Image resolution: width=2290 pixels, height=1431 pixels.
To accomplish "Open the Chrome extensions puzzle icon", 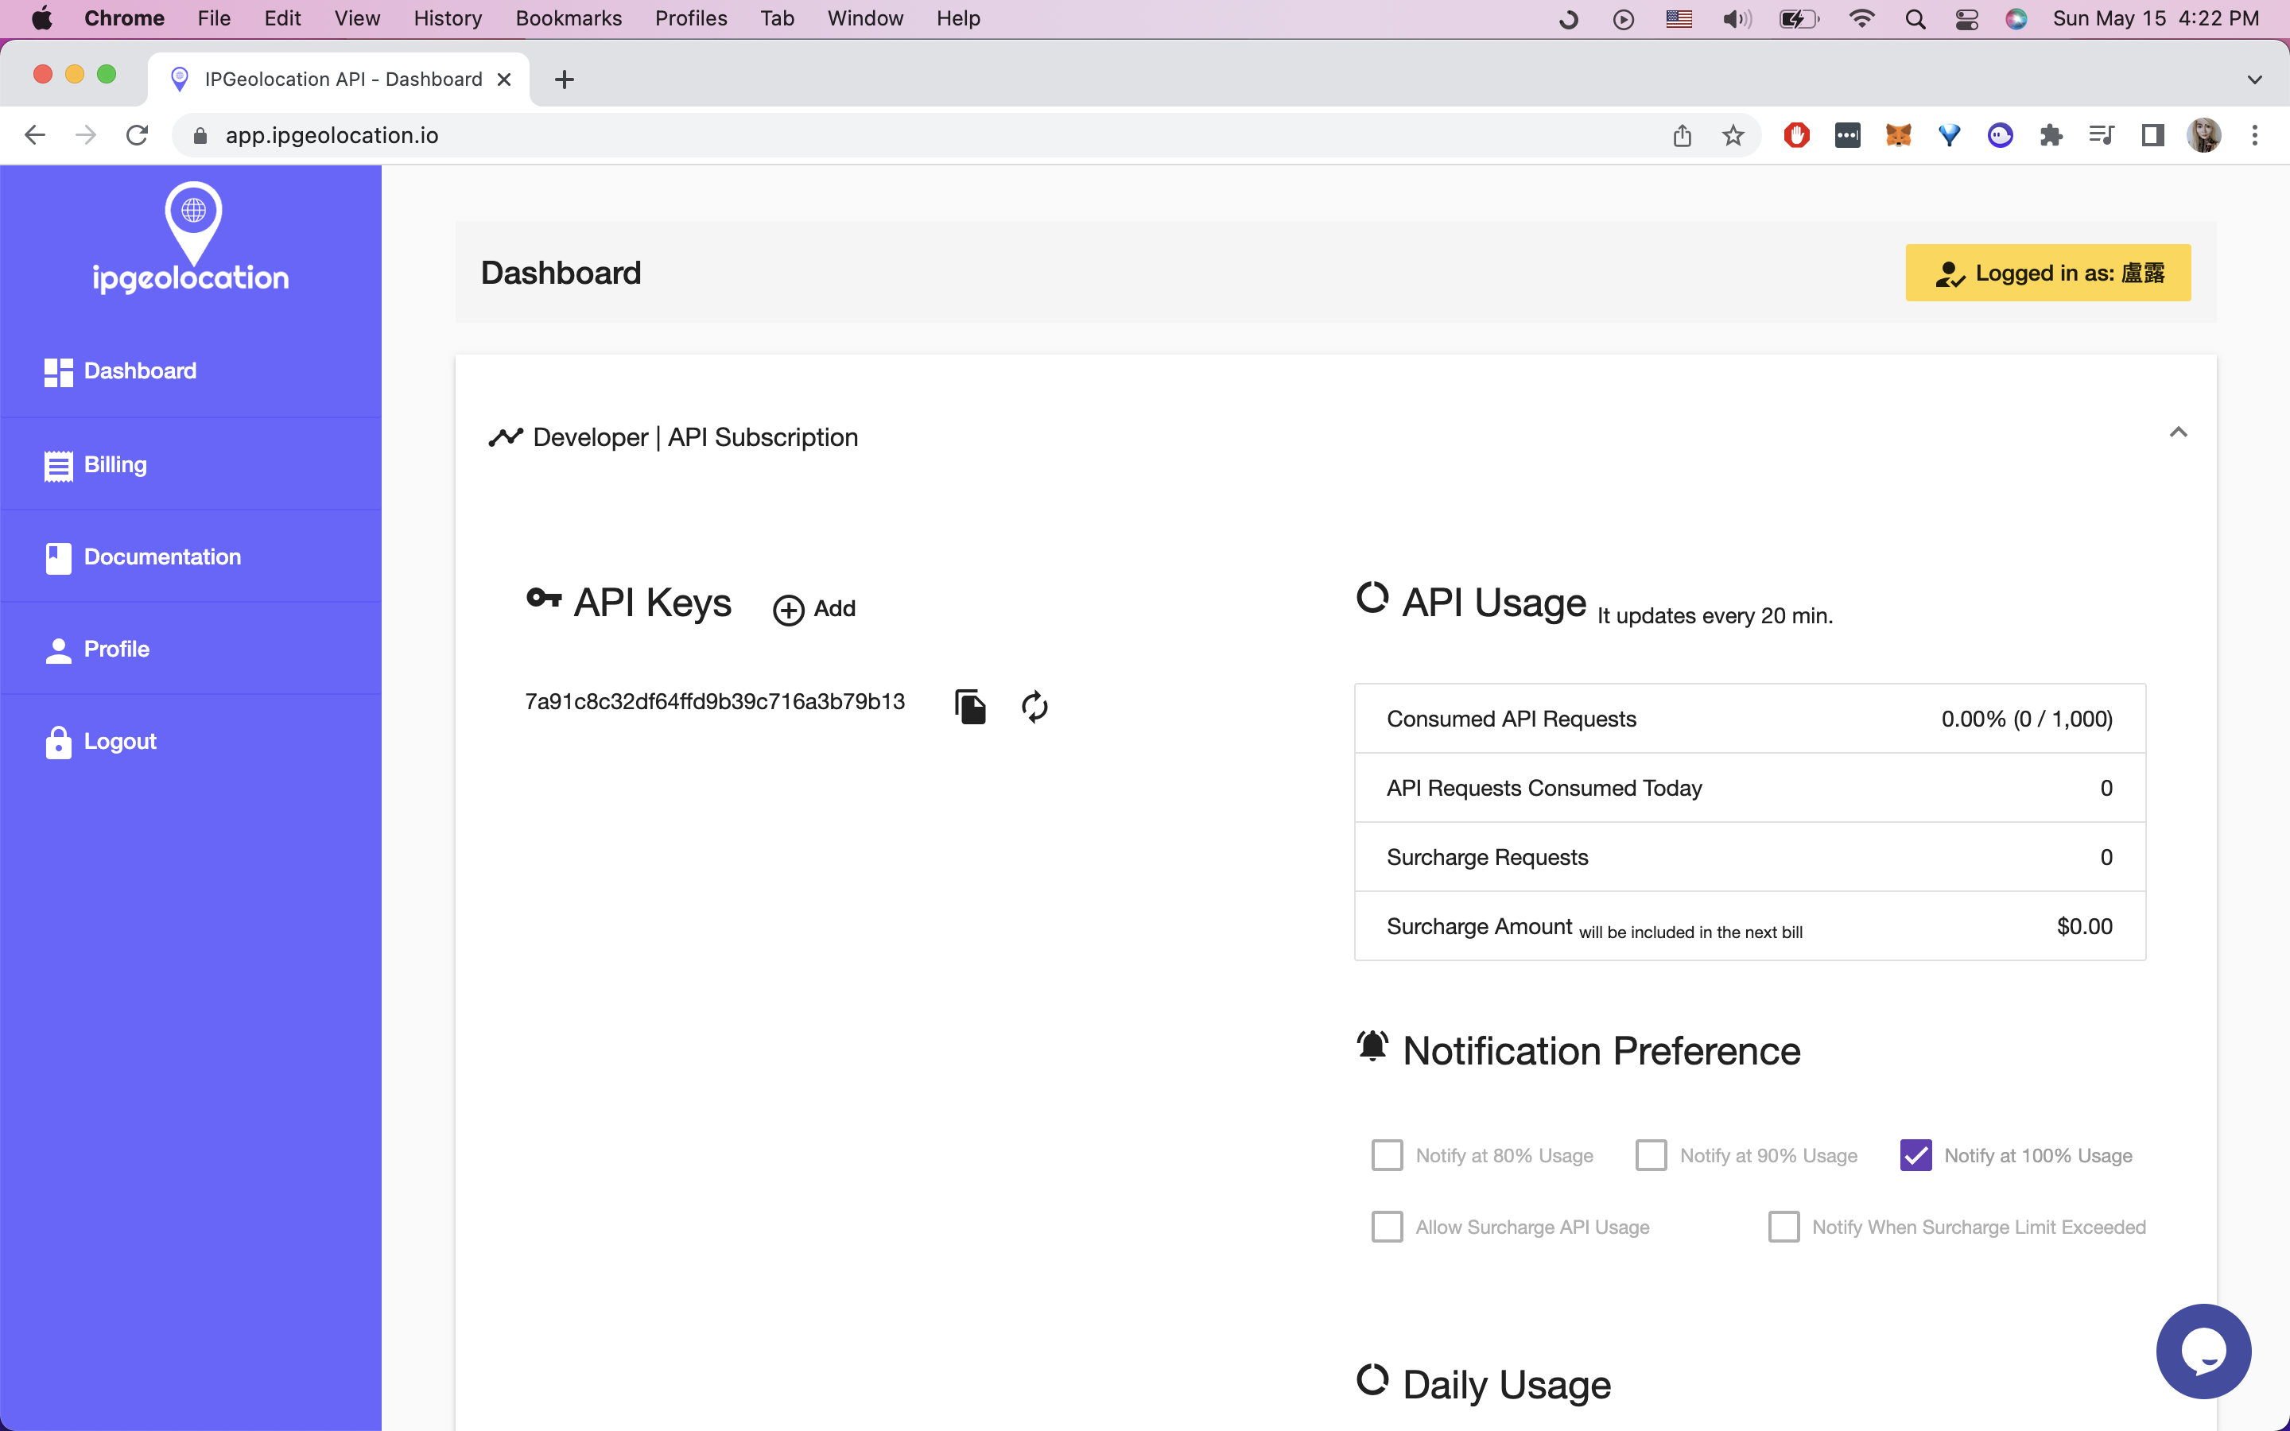I will [x=2051, y=135].
